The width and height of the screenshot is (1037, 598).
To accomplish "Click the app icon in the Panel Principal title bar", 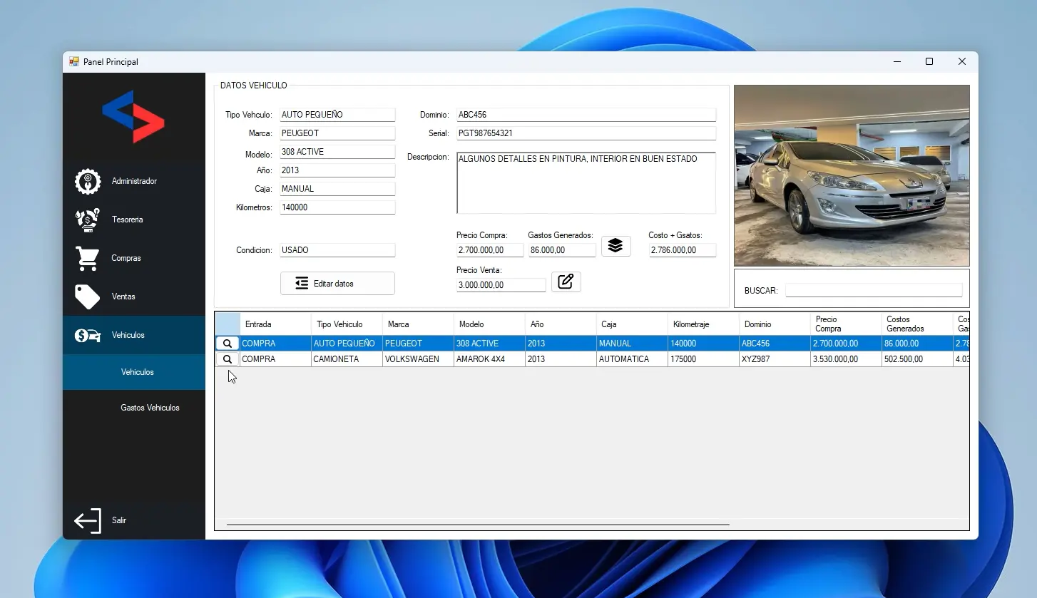I will 73,62.
